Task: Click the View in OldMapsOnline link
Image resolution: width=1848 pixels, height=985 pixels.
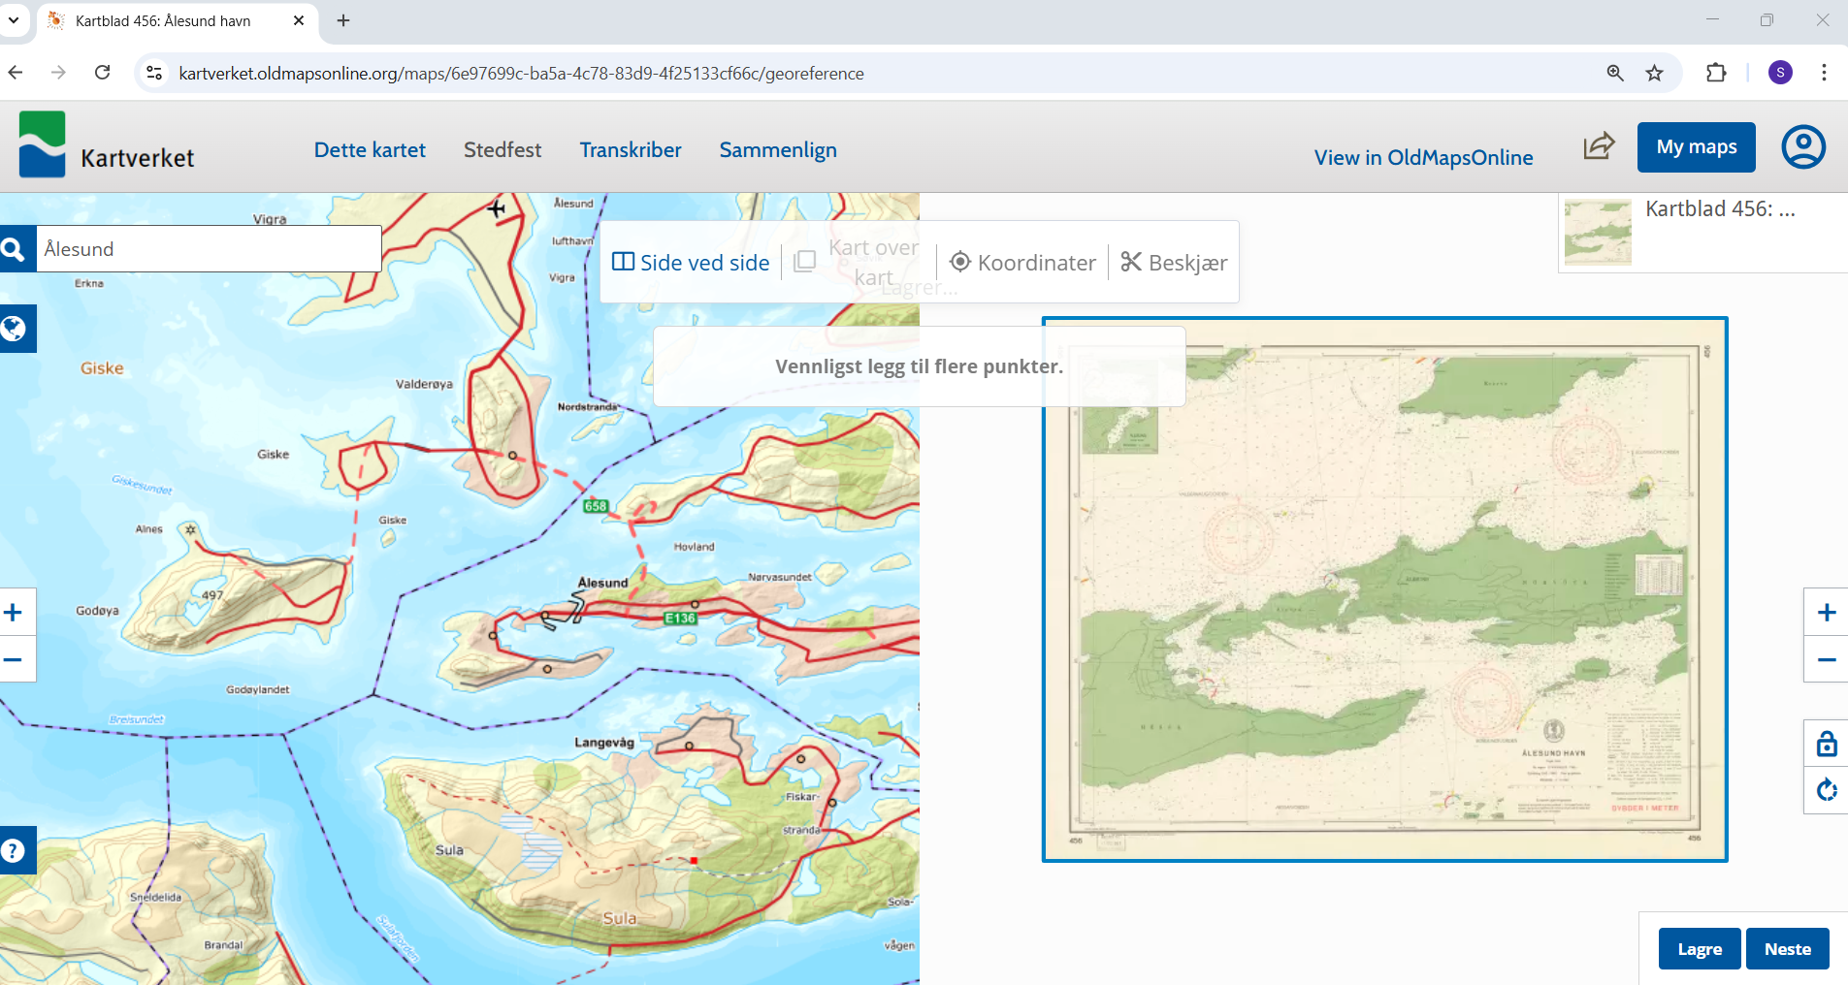Action: 1423,158
